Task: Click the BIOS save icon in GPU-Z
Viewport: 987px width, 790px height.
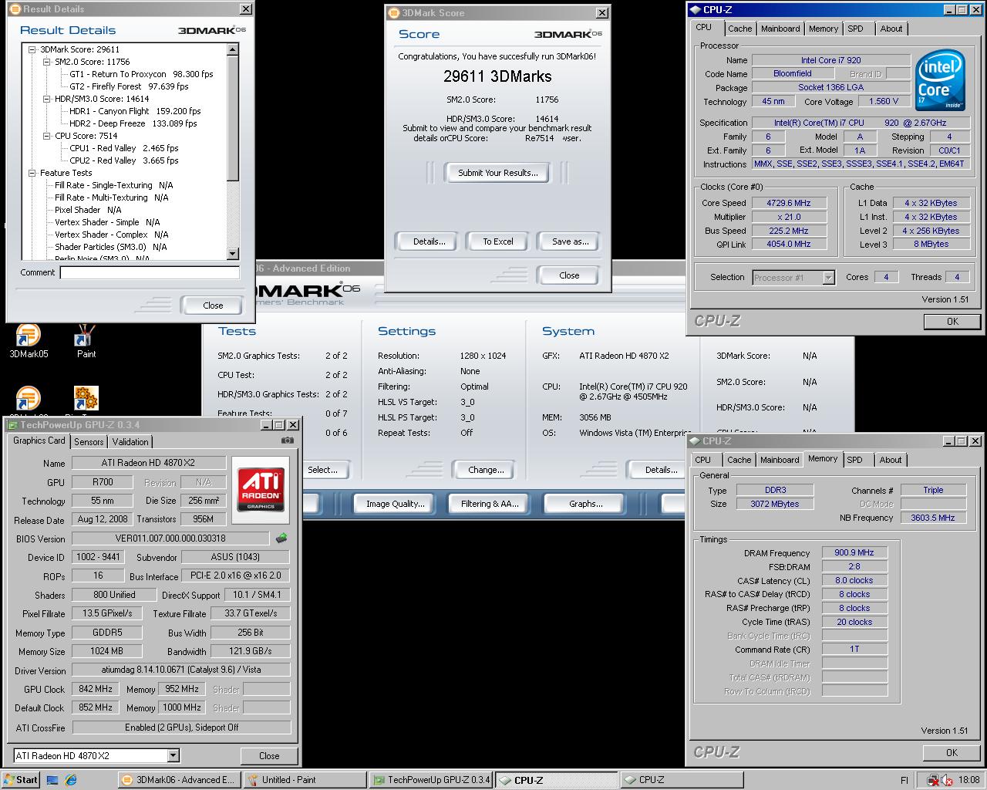Action: [281, 538]
